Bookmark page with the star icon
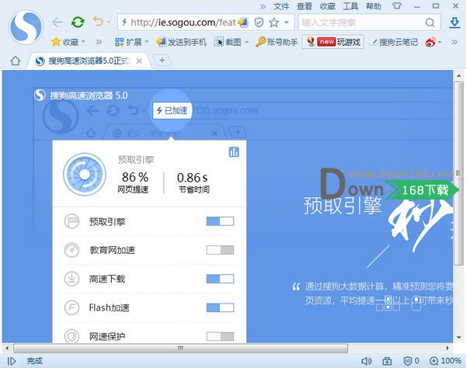Image resolution: width=466 pixels, height=368 pixels. (274, 23)
